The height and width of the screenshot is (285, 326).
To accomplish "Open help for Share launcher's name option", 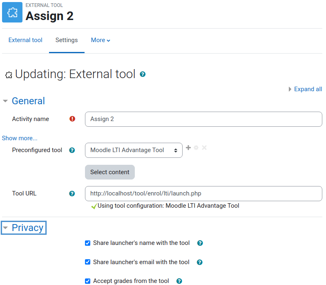I will [x=200, y=243].
